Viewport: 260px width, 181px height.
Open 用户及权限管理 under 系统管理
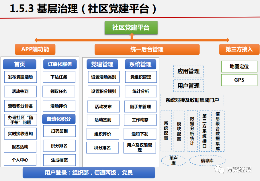140,148
